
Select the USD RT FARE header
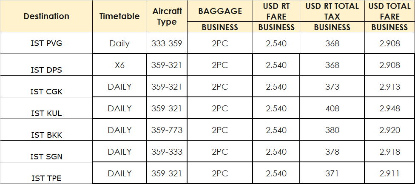(x=276, y=11)
